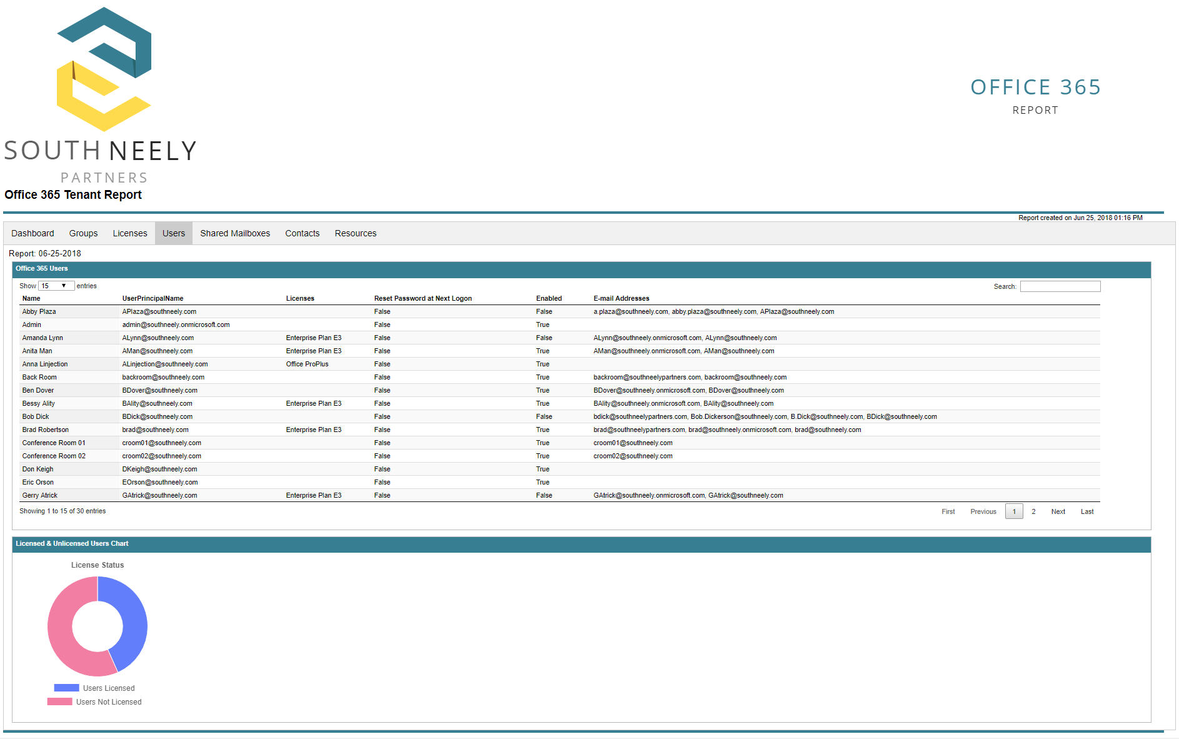Click brad@southneely.com principal name

(x=155, y=430)
